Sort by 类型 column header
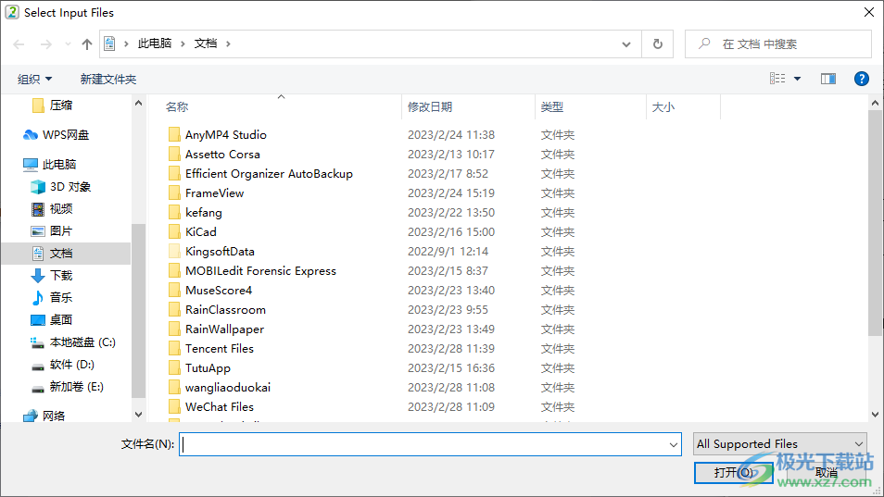The height and width of the screenshot is (497, 884). click(552, 107)
